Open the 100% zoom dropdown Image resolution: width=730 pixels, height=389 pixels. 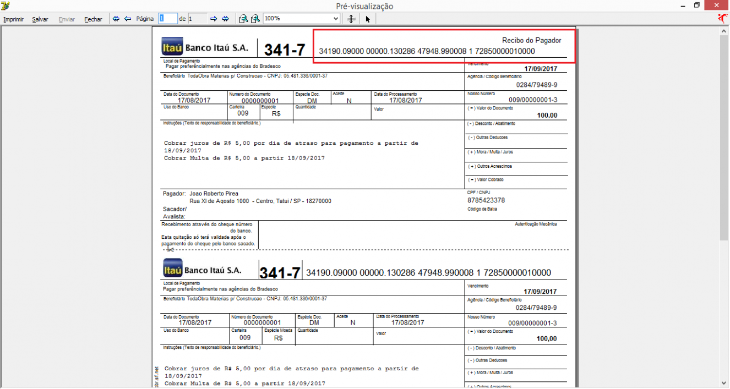pyautogui.click(x=301, y=19)
